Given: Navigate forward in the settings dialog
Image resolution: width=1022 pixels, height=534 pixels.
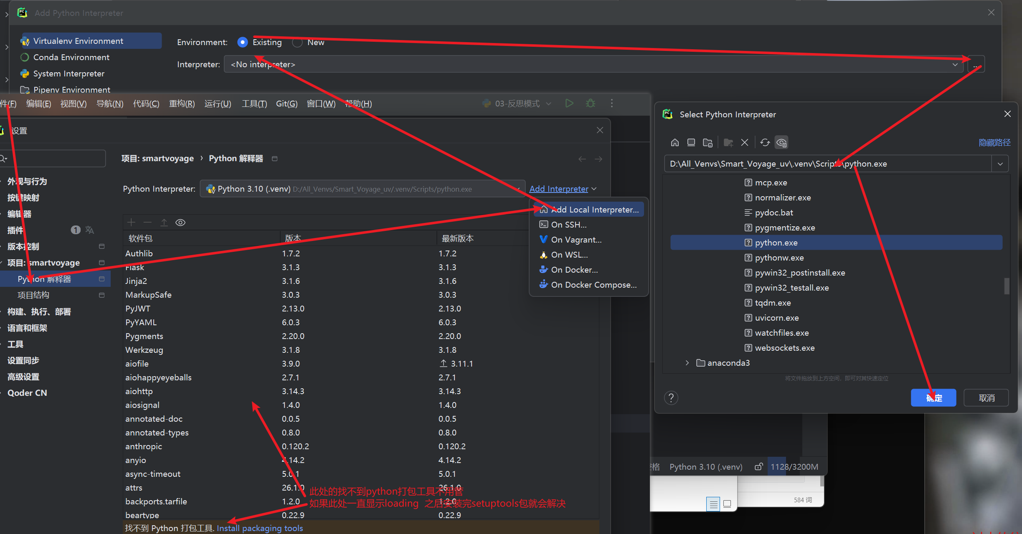Looking at the screenshot, I should click(598, 159).
